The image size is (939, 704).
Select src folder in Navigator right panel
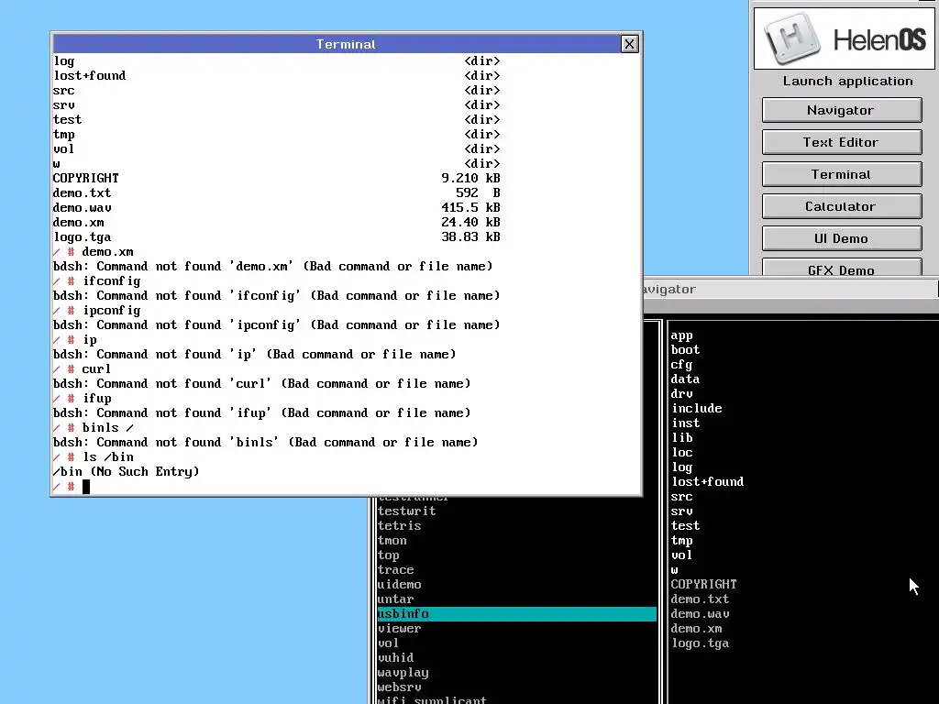[681, 496]
